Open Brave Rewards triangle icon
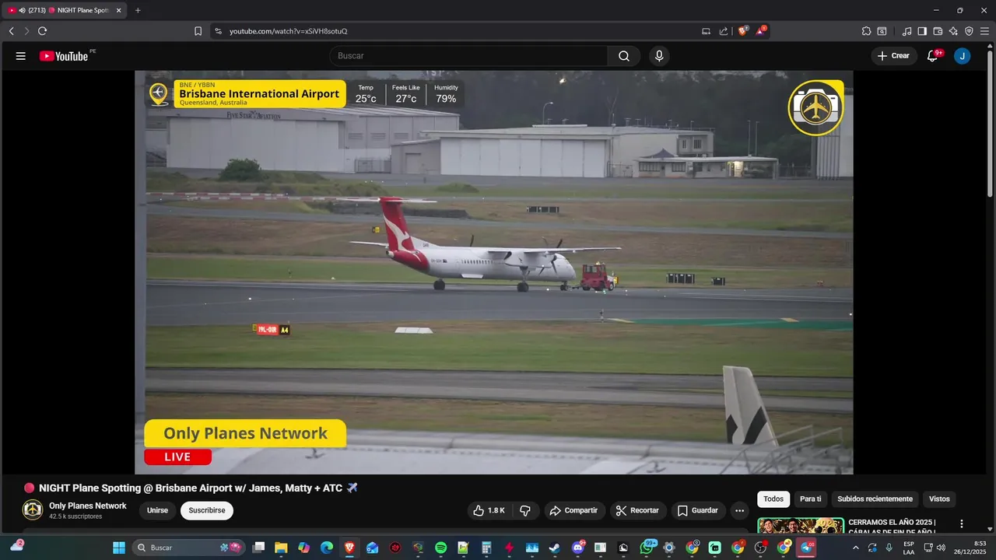The height and width of the screenshot is (560, 996). (761, 31)
